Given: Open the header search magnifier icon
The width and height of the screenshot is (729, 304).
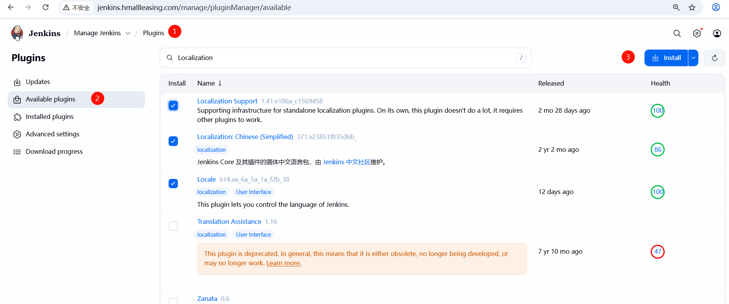Looking at the screenshot, I should point(677,33).
